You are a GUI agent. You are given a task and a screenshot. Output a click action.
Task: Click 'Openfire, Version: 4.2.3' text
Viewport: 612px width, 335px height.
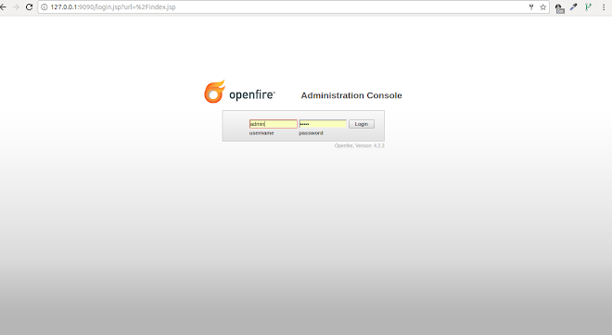coord(360,145)
